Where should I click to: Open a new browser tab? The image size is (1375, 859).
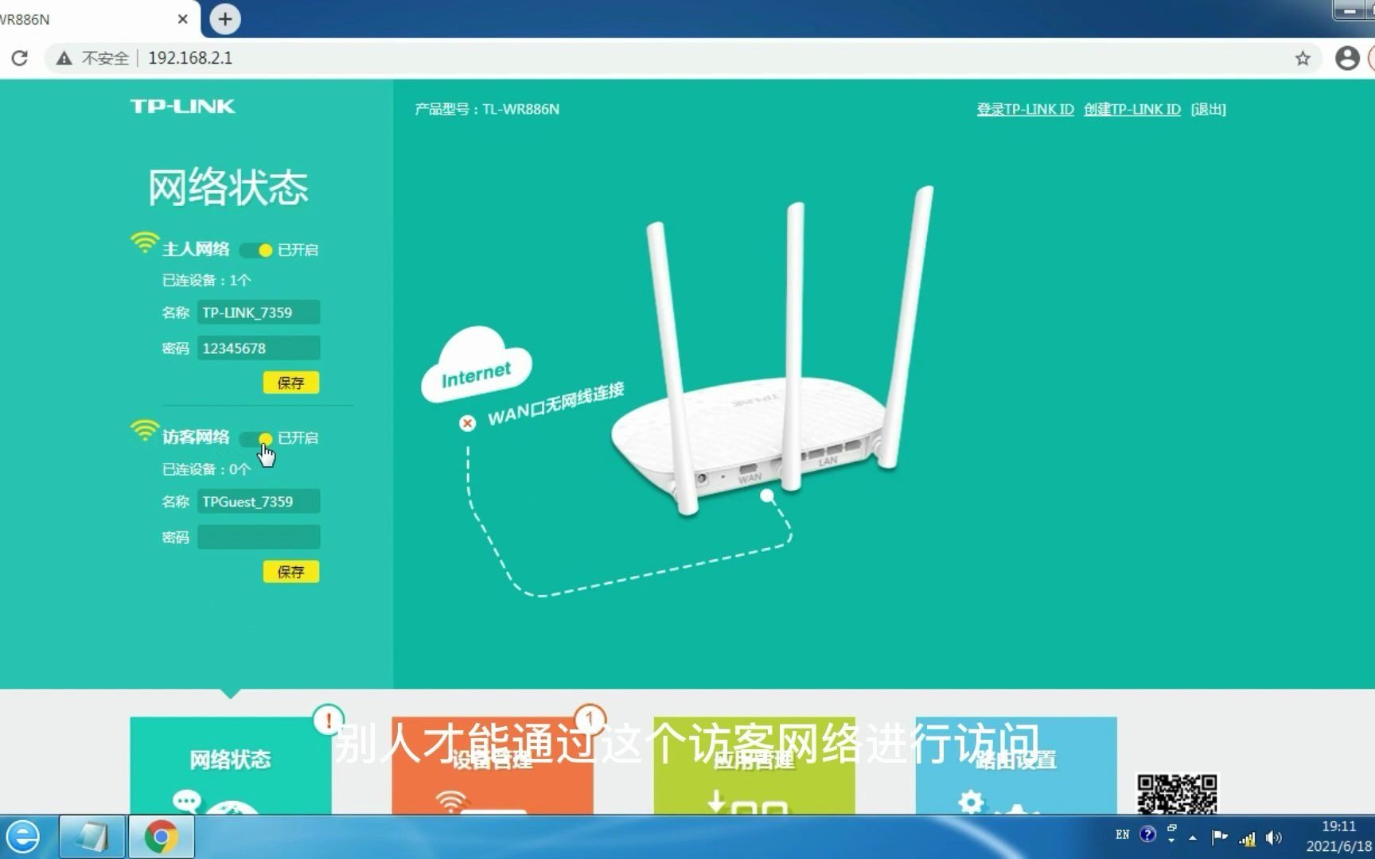pyautogui.click(x=225, y=19)
